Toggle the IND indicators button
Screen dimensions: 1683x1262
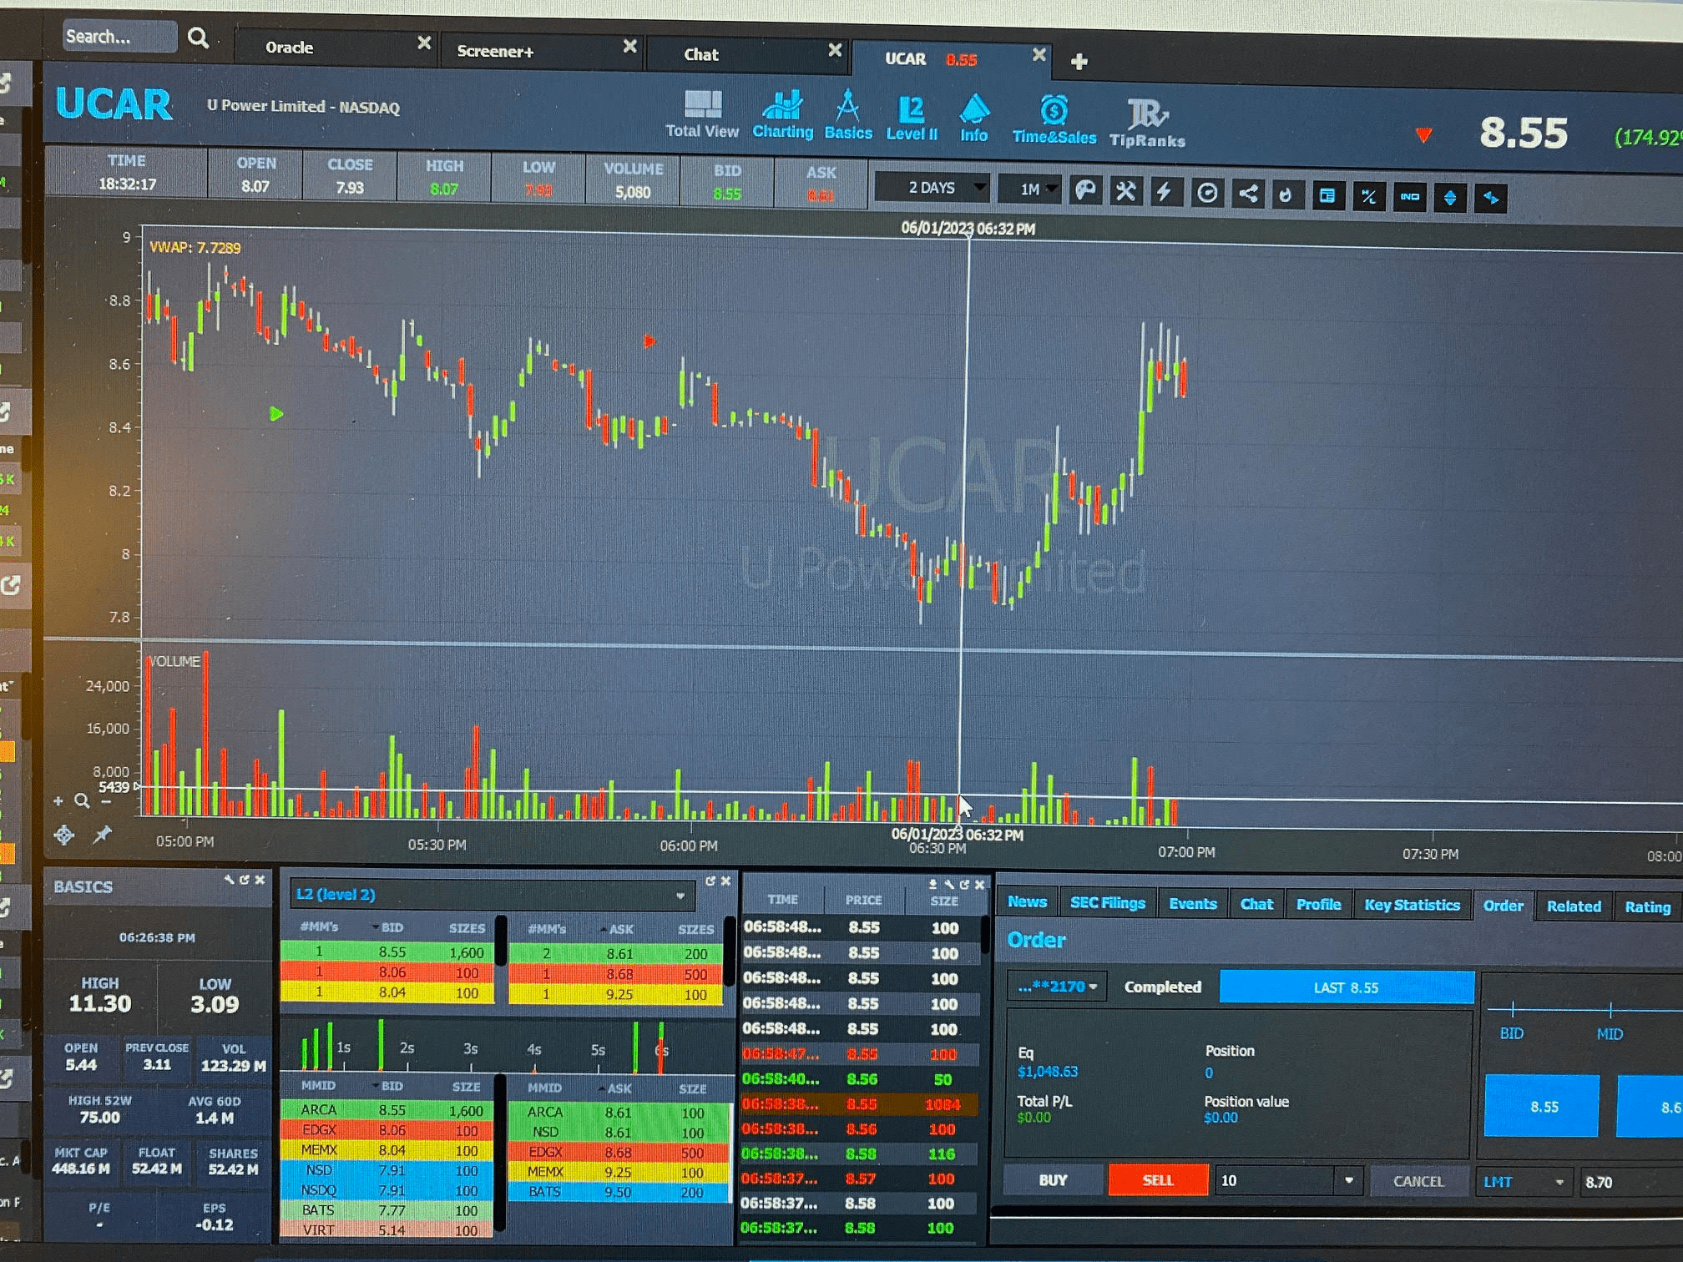(x=1409, y=197)
